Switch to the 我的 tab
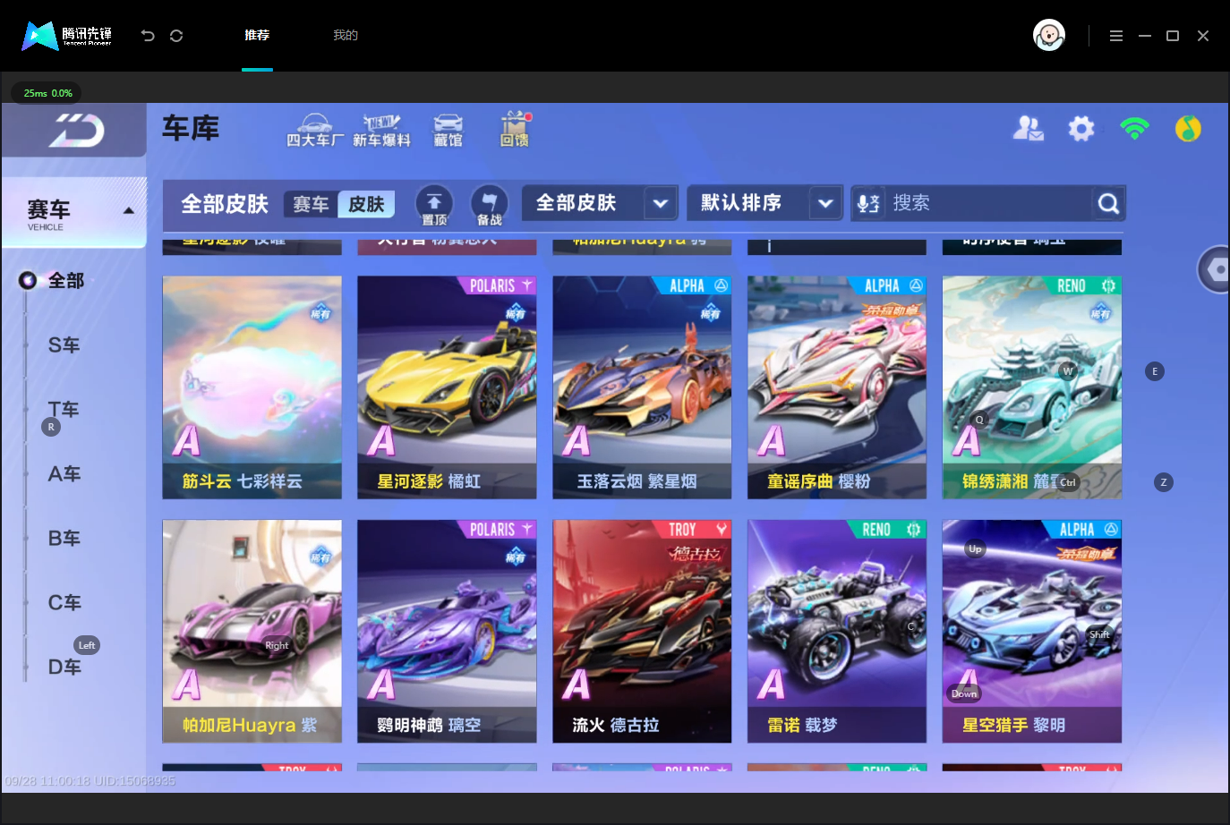Viewport: 1230px width, 825px height. point(346,36)
